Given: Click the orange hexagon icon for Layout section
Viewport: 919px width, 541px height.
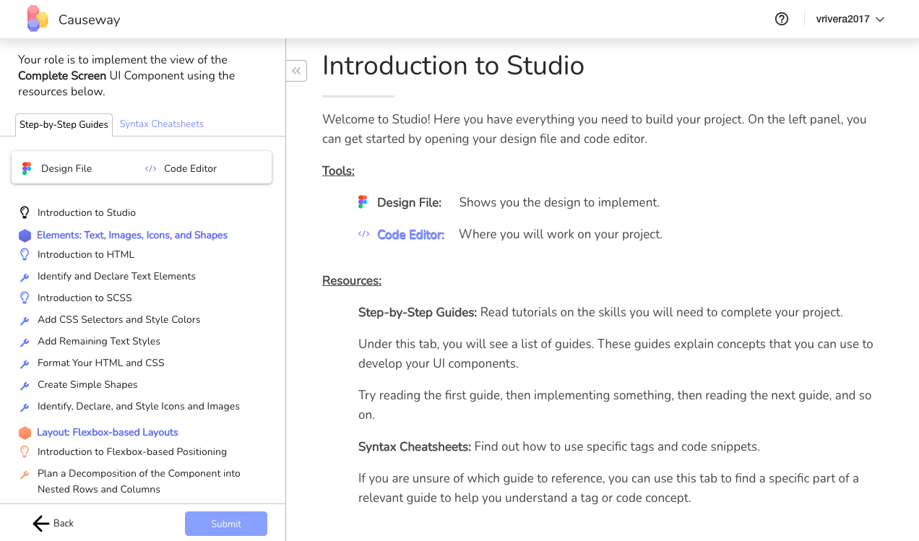Looking at the screenshot, I should coord(25,433).
